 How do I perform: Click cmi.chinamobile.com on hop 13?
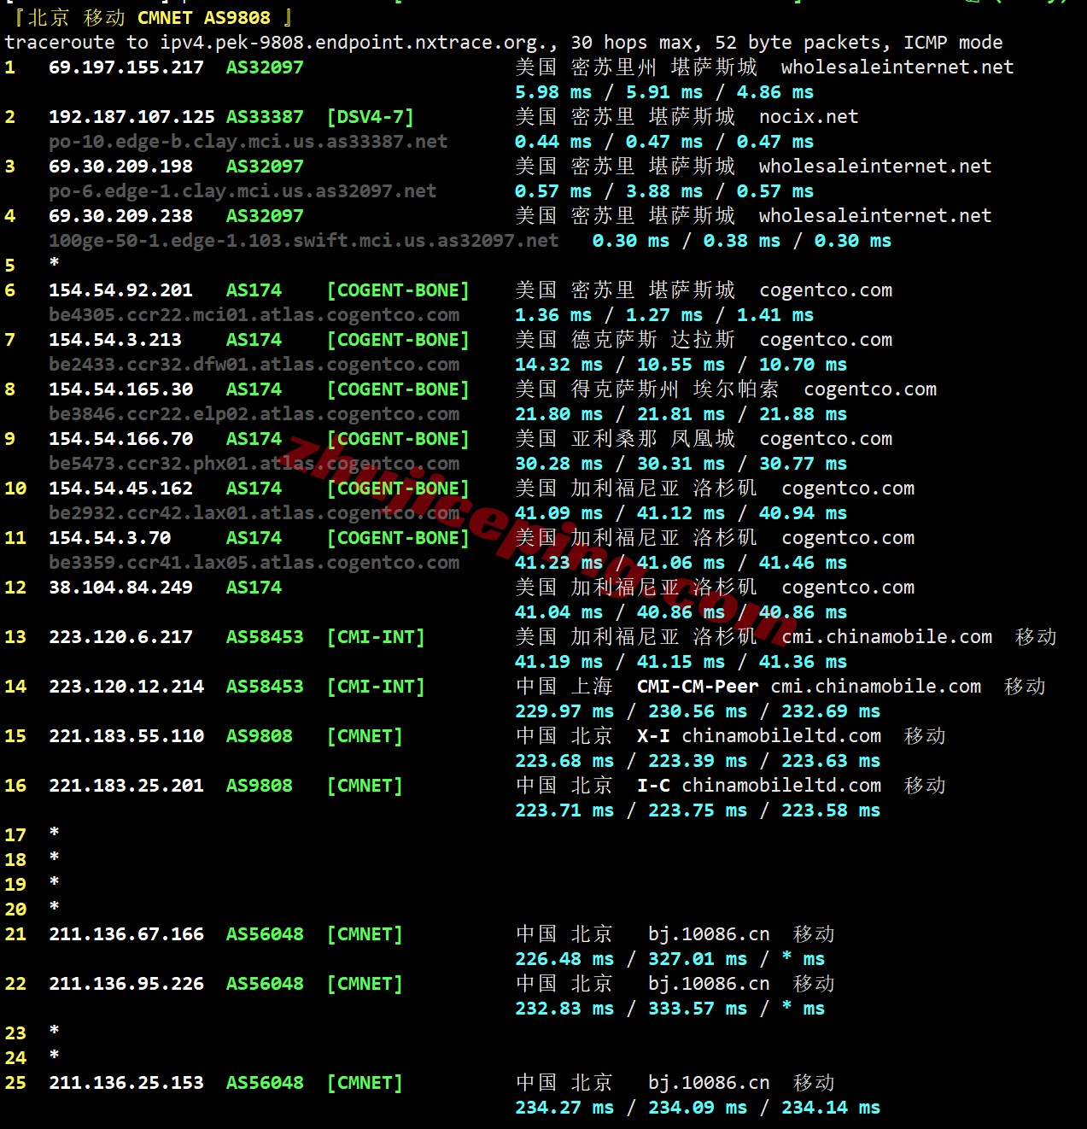coord(886,637)
